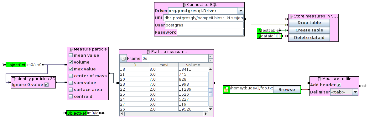The height and width of the screenshot is (119, 369).
Task: Click the folder icon beside foo.txt path
Action: [226, 89]
